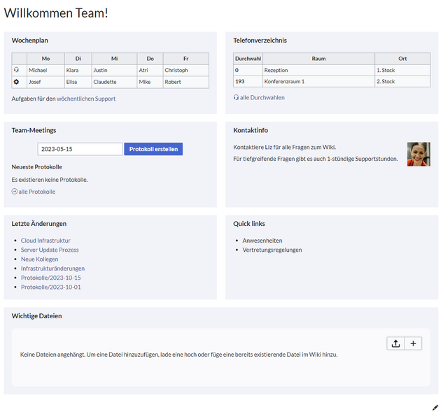Viewport: 443px width, 419px height.
Task: Click the date field showing 2023-05-15
Action: coord(80,149)
